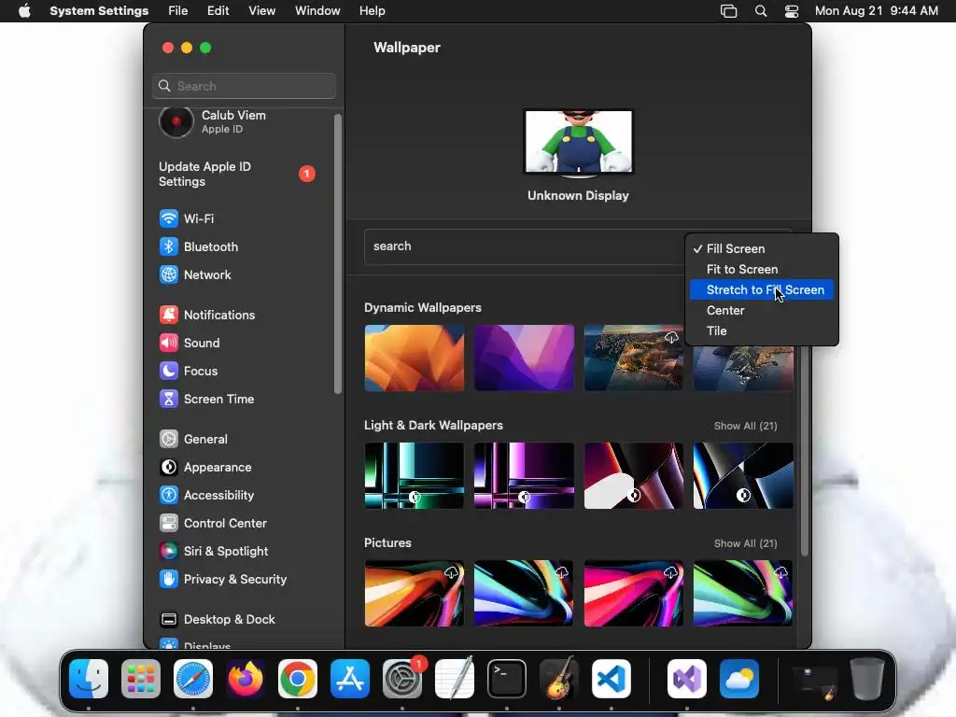This screenshot has height=717, width=956.
Task: Launch Firefox from the Dock
Action: (246, 679)
